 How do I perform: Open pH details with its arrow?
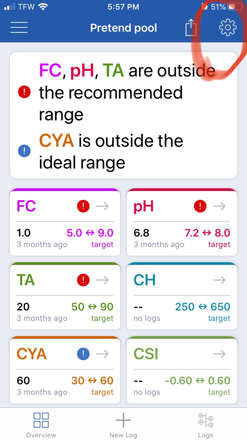(x=219, y=206)
